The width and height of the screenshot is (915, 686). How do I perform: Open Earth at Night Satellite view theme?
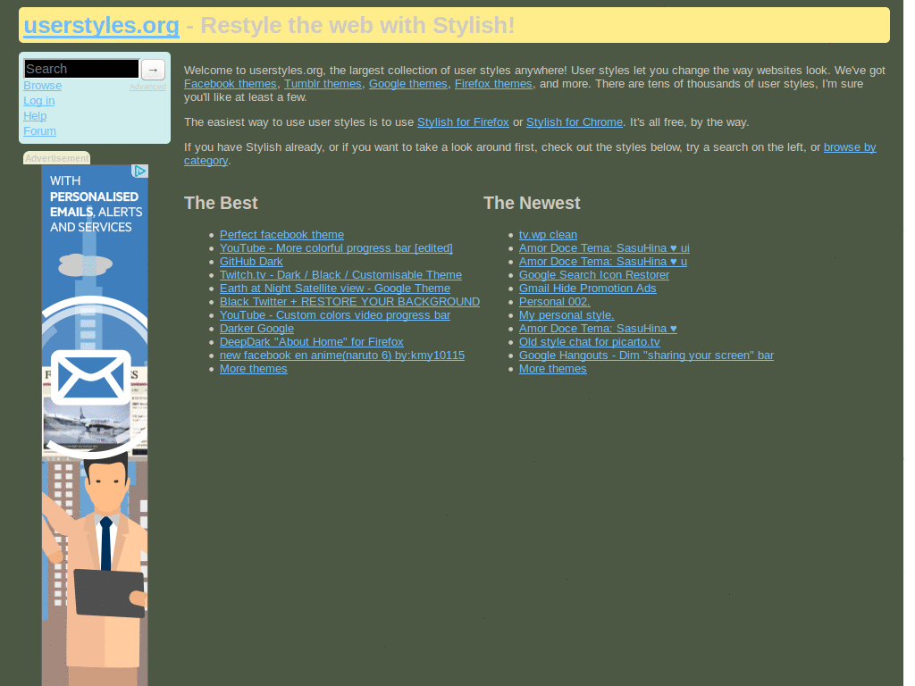335,289
